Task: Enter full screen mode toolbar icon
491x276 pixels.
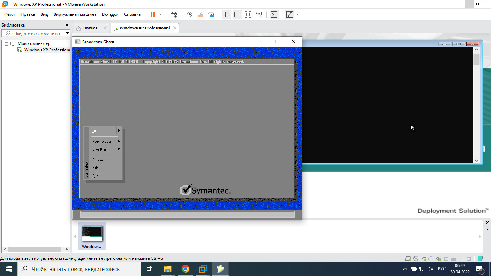Action: tap(248, 14)
